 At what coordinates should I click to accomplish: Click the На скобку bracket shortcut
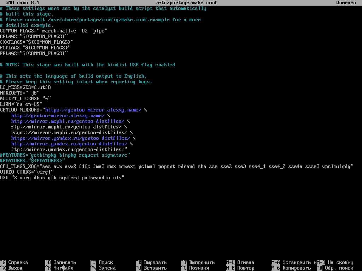[x=335, y=262]
